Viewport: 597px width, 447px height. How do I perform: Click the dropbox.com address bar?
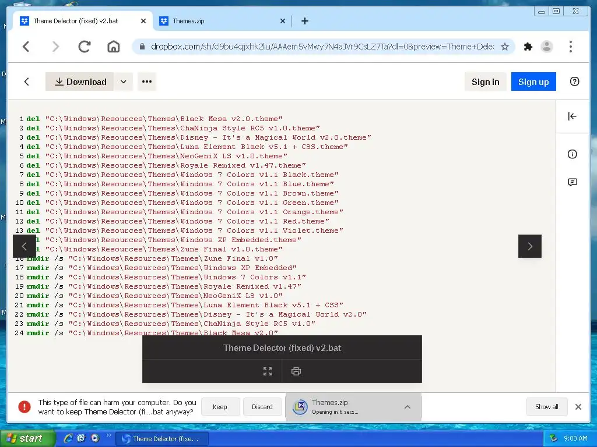322,47
